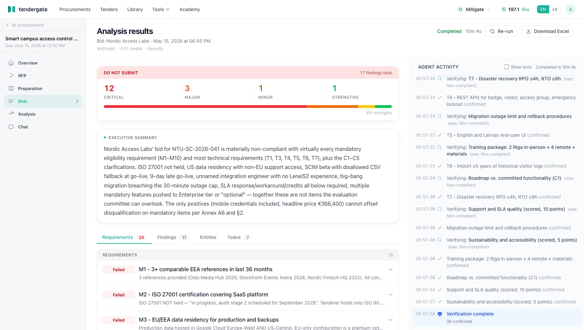Click the 'Sustainability and accessibility (scored, 5 points) confirmed' entry
Screen dimensions: 584x330
tap(497, 302)
